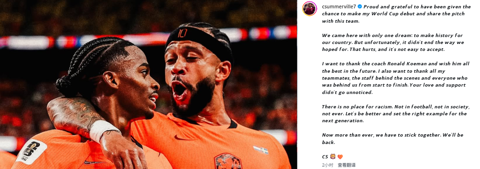The image size is (480, 169).
Task: Click the white wrist tape in the photo
Action: (x=104, y=130)
